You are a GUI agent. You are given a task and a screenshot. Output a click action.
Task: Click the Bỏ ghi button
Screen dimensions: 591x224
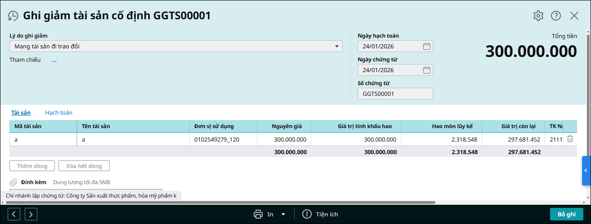point(566,214)
